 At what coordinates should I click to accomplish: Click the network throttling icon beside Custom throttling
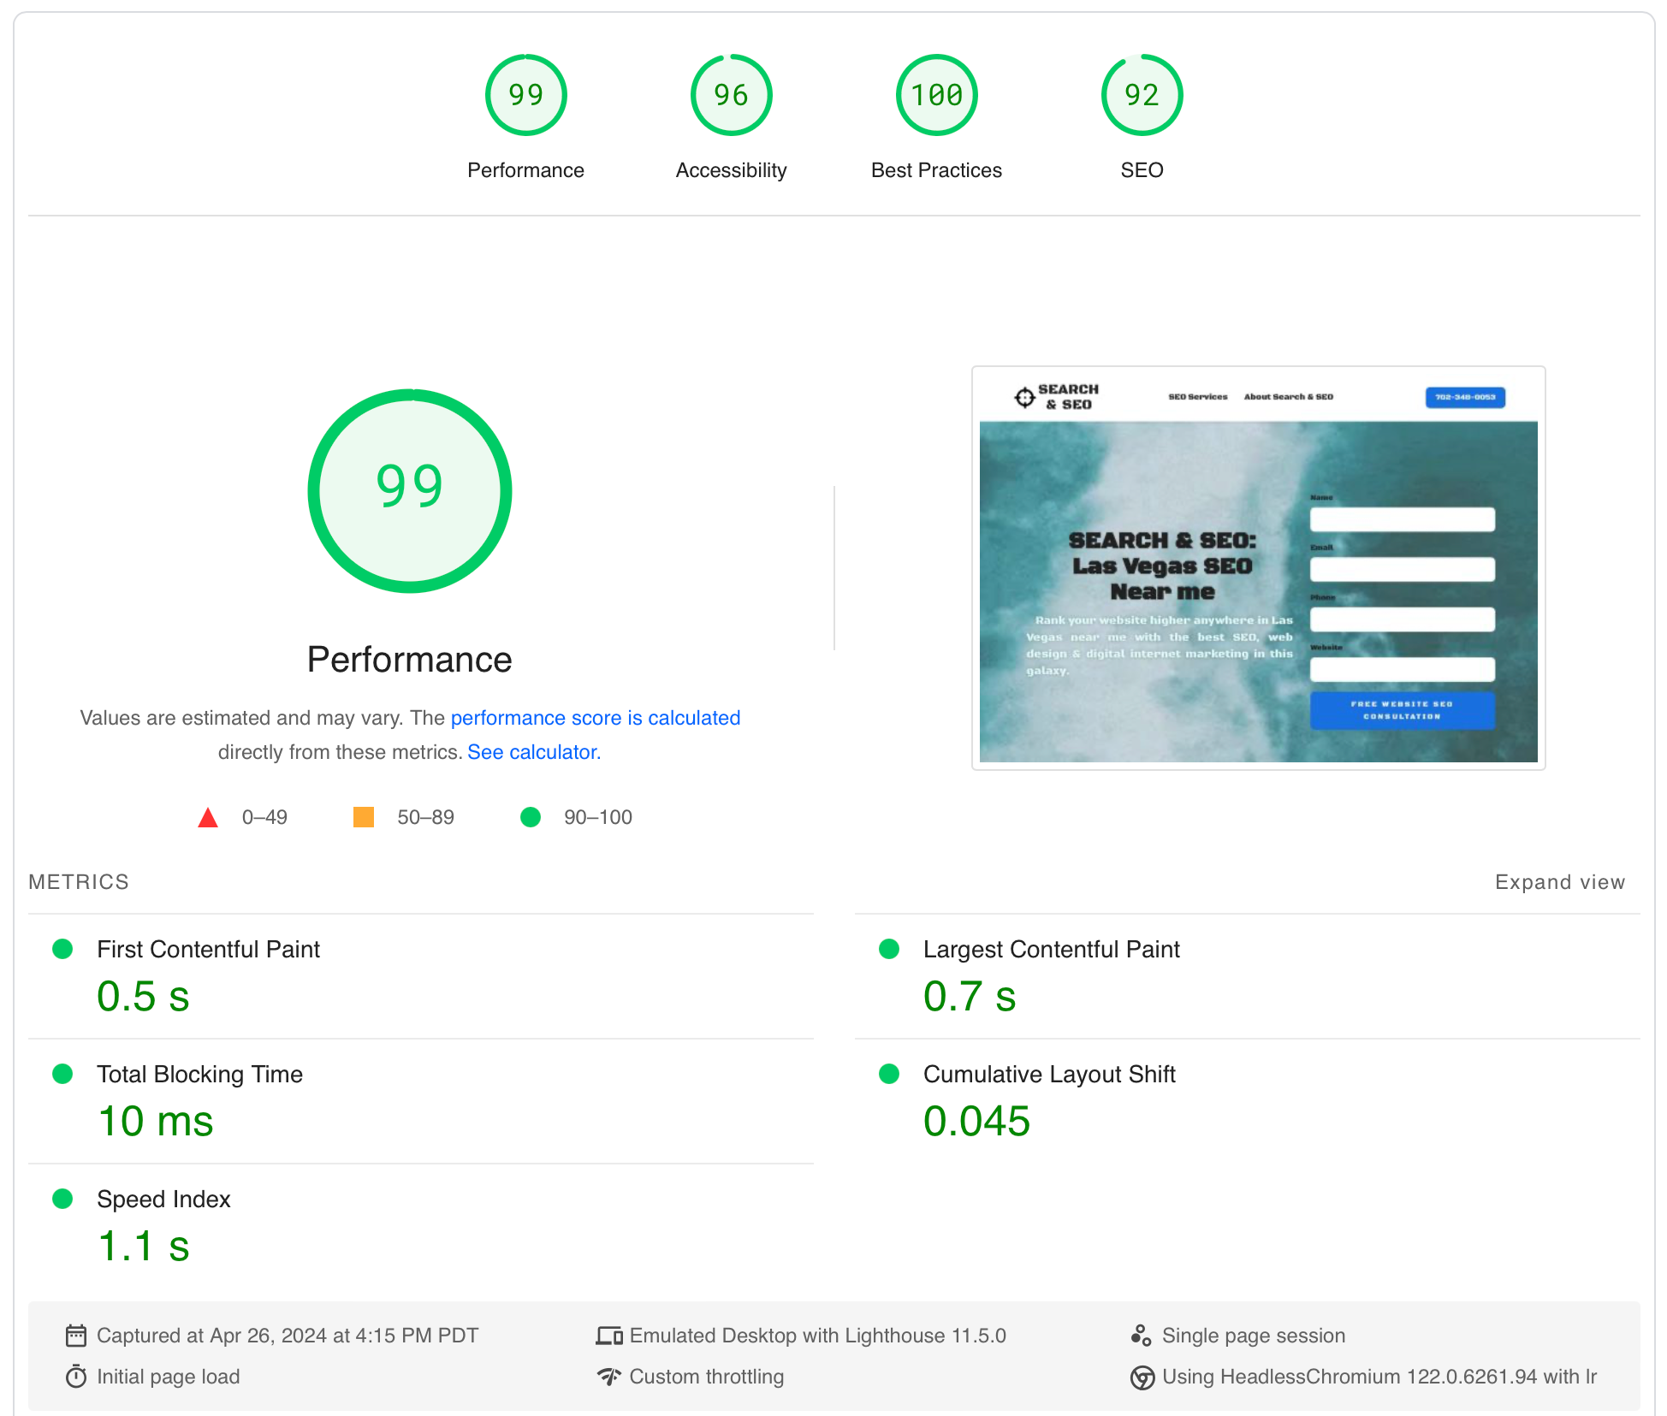(x=609, y=1377)
